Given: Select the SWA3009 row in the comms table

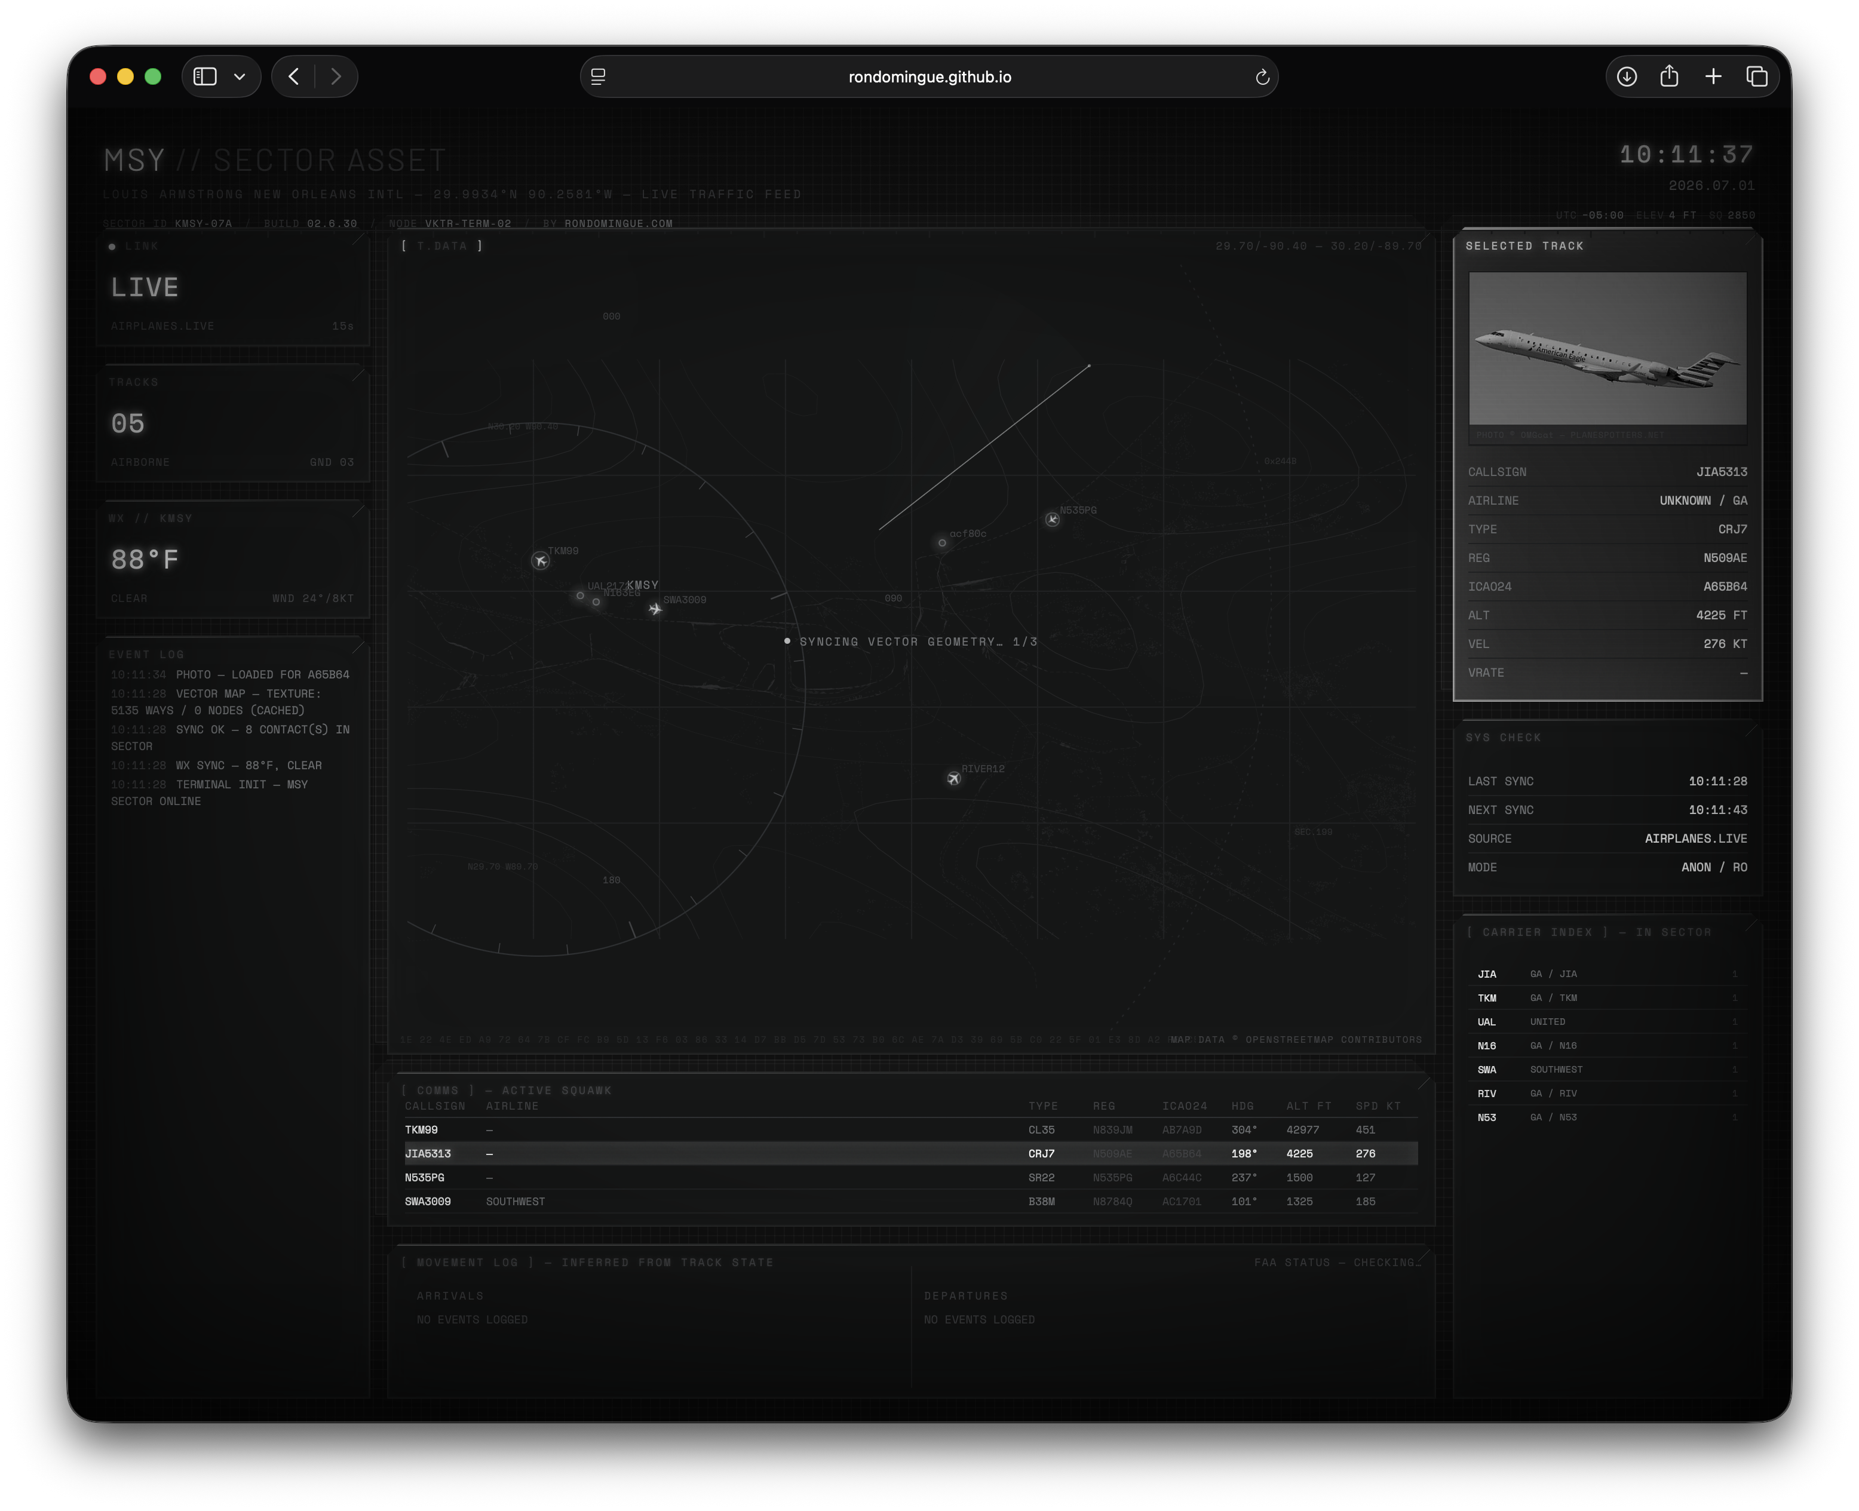Looking at the screenshot, I should (x=911, y=1201).
